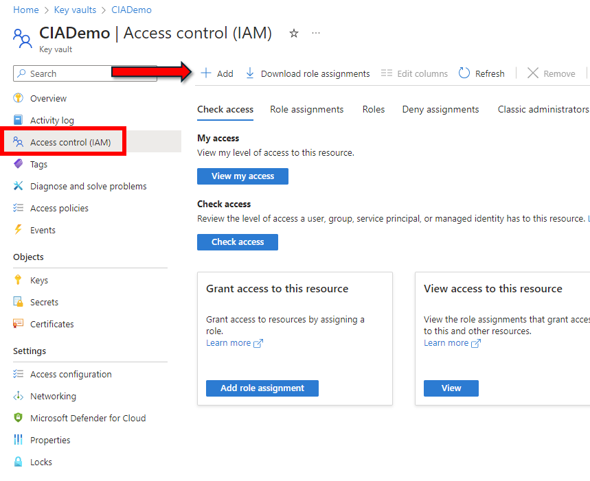Open the more options ellipsis in title
590x481 pixels.
316,33
